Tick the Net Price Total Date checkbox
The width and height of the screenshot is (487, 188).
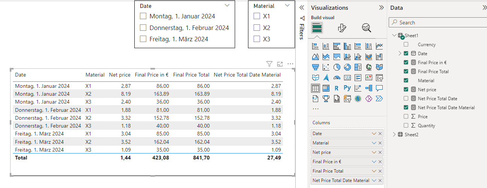point(406,98)
